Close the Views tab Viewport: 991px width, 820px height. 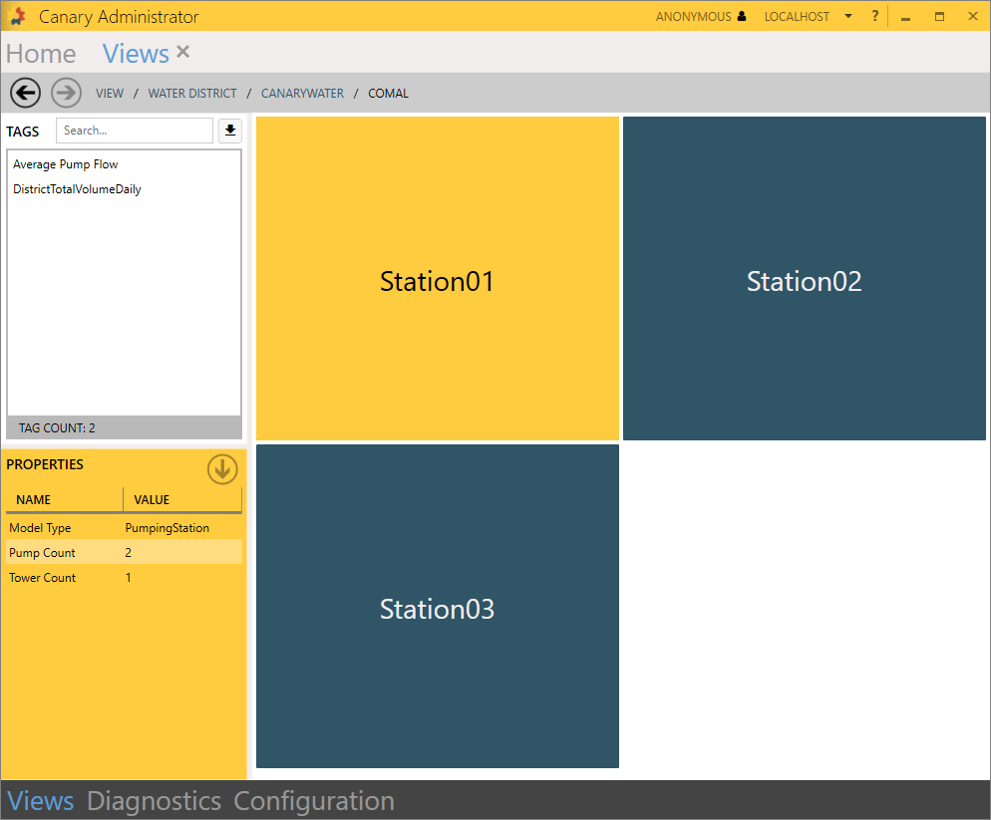coord(182,52)
